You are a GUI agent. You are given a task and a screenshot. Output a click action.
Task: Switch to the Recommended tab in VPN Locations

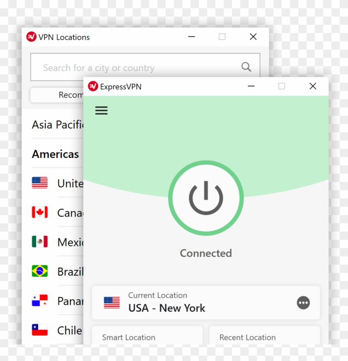coord(57,95)
